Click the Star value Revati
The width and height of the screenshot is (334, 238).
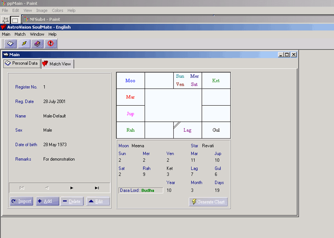[x=208, y=146]
